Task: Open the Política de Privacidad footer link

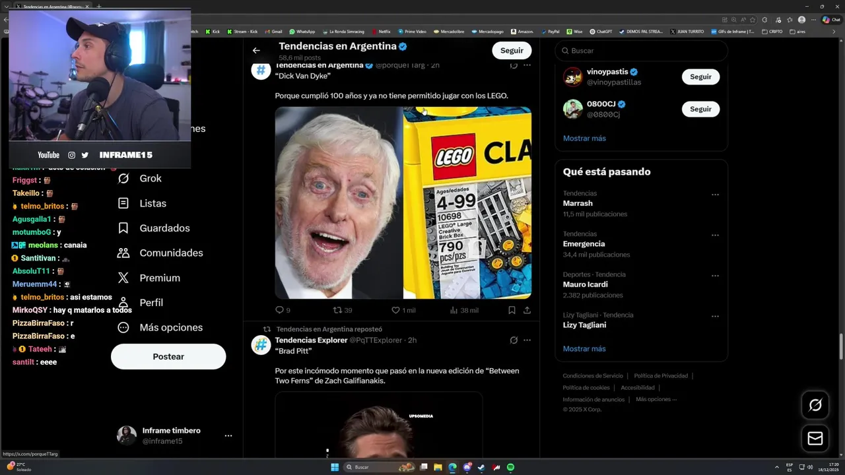Action: 661,376
